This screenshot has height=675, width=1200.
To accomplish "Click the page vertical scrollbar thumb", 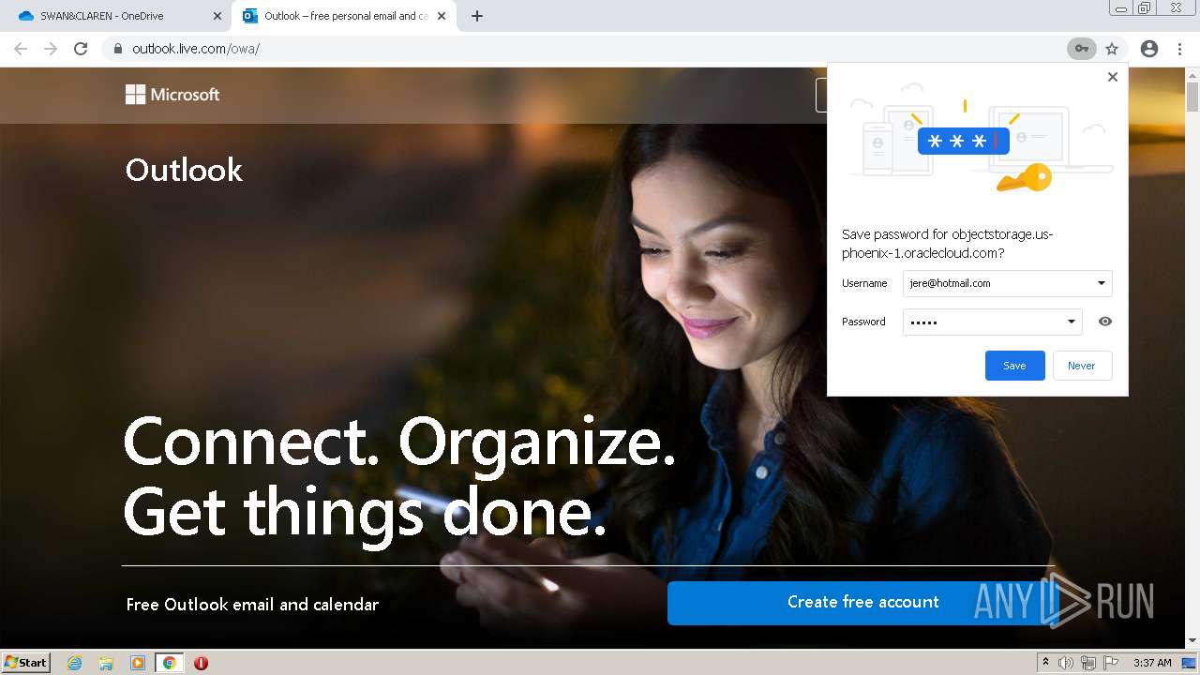I will point(1192,97).
